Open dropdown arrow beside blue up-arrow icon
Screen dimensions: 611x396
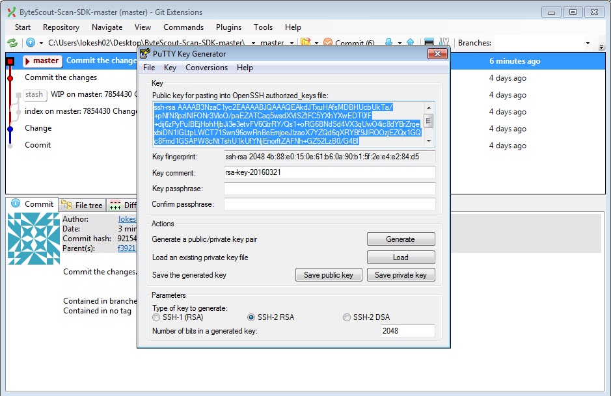(x=41, y=43)
